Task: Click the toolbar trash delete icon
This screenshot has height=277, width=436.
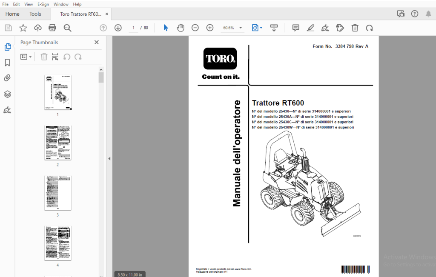Action: pyautogui.click(x=355, y=28)
